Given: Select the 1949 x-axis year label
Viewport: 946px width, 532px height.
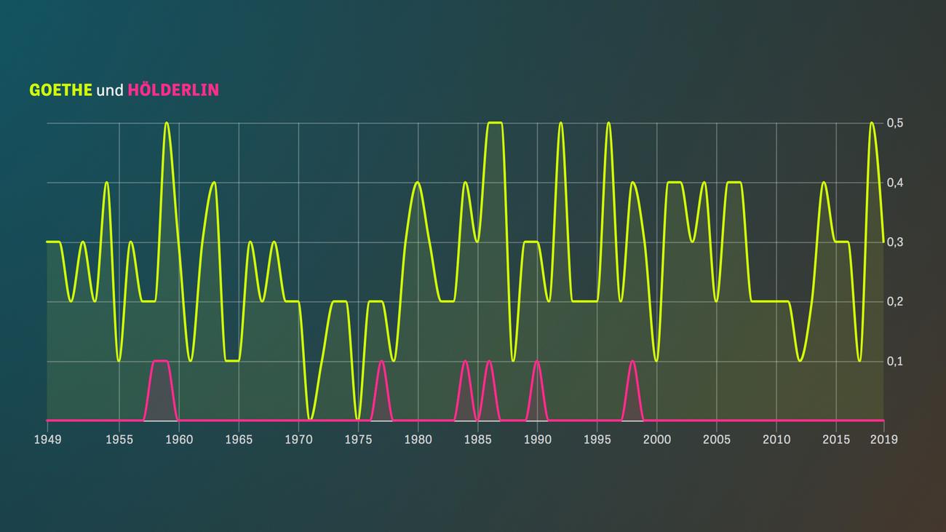Looking at the screenshot, I should click(x=47, y=439).
